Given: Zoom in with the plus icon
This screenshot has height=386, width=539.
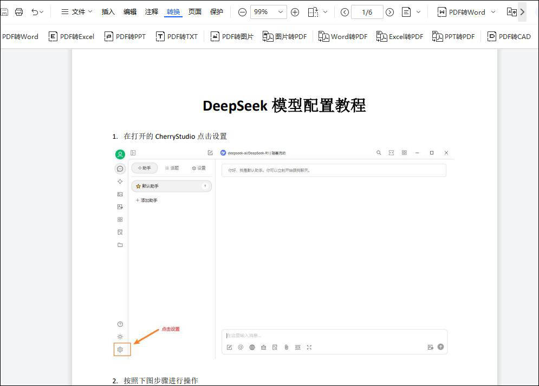Looking at the screenshot, I should (x=295, y=12).
